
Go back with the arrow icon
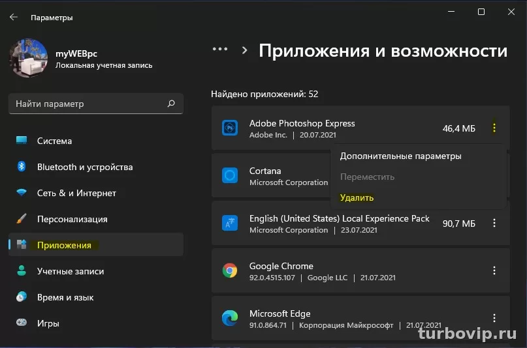point(14,17)
